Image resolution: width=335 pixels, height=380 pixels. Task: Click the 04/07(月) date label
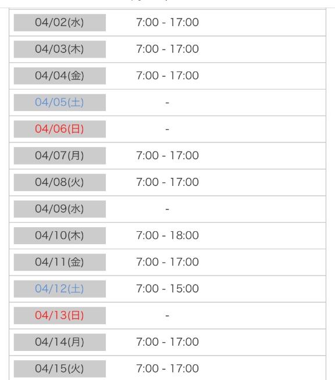click(x=60, y=156)
